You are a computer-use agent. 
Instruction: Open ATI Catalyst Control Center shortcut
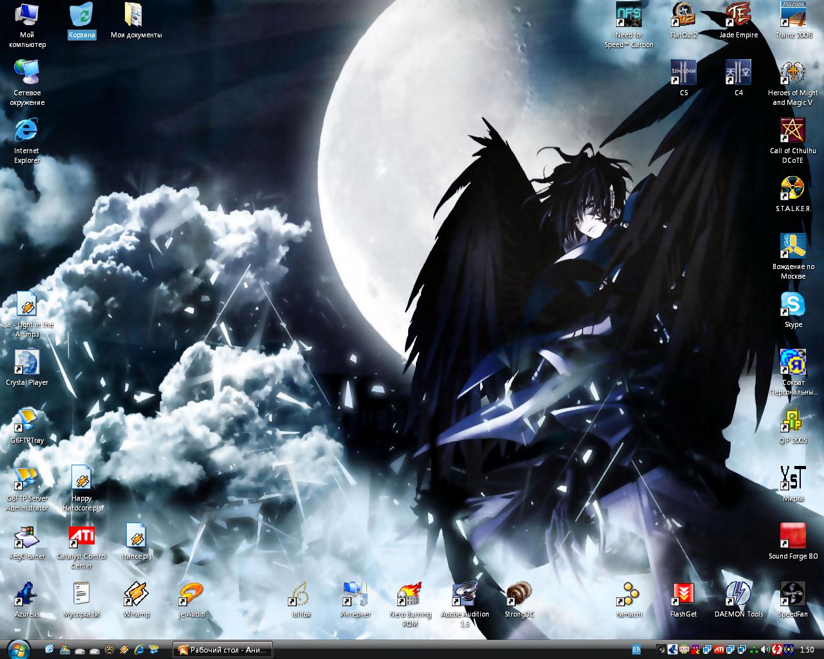tap(82, 547)
